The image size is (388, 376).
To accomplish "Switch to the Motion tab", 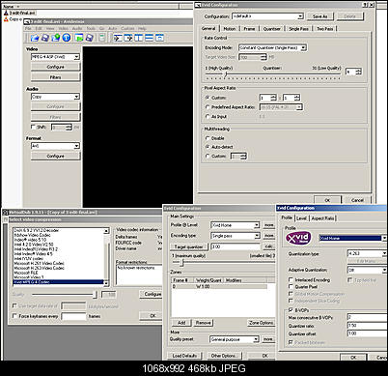I will [x=230, y=29].
